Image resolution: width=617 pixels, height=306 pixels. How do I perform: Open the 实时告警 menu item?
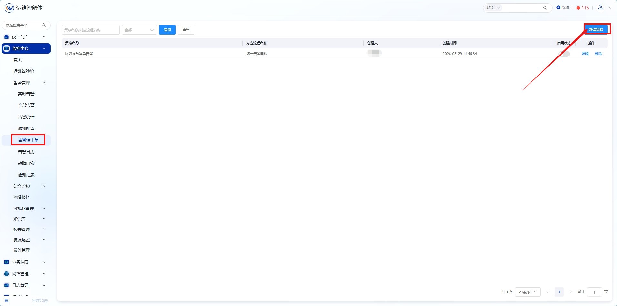(26, 94)
